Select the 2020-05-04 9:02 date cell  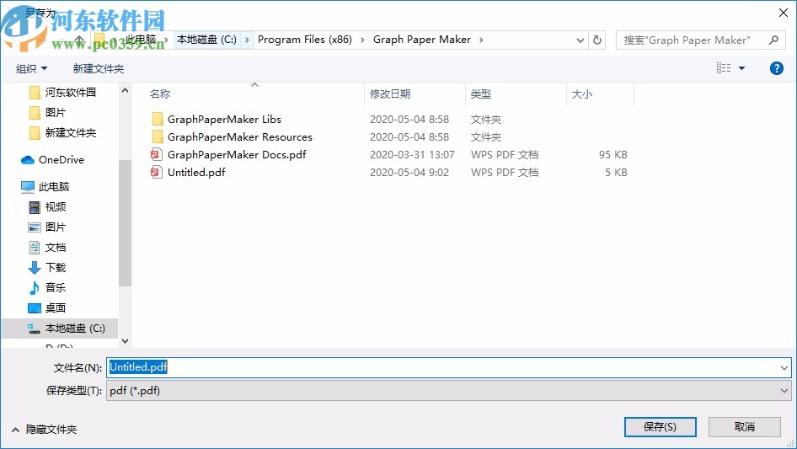409,173
